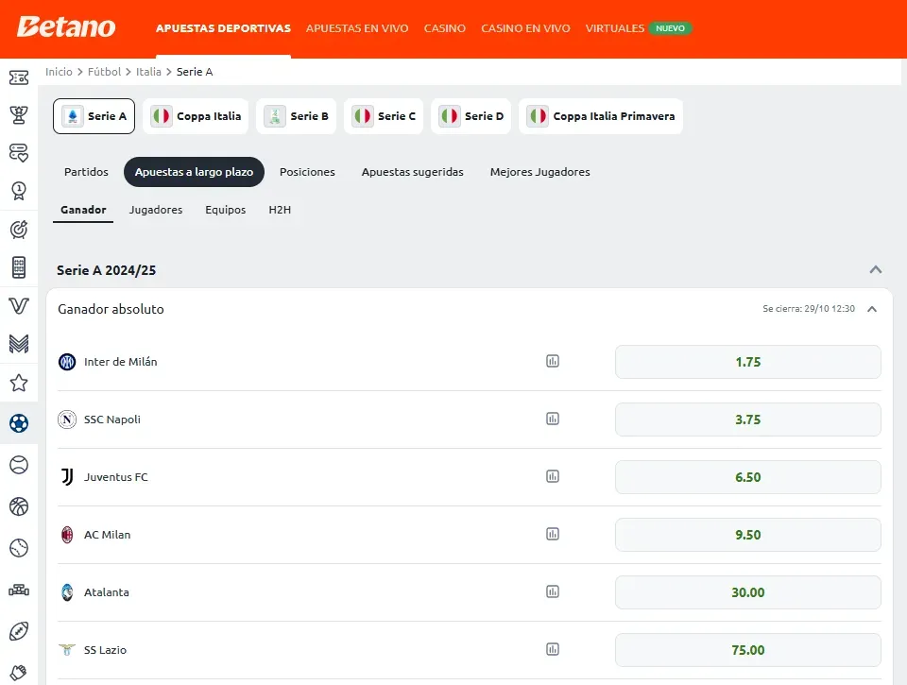Click the Betano logo
The height and width of the screenshot is (685, 907).
coord(66,27)
